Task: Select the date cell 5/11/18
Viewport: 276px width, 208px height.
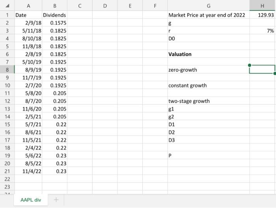Action: [28, 31]
